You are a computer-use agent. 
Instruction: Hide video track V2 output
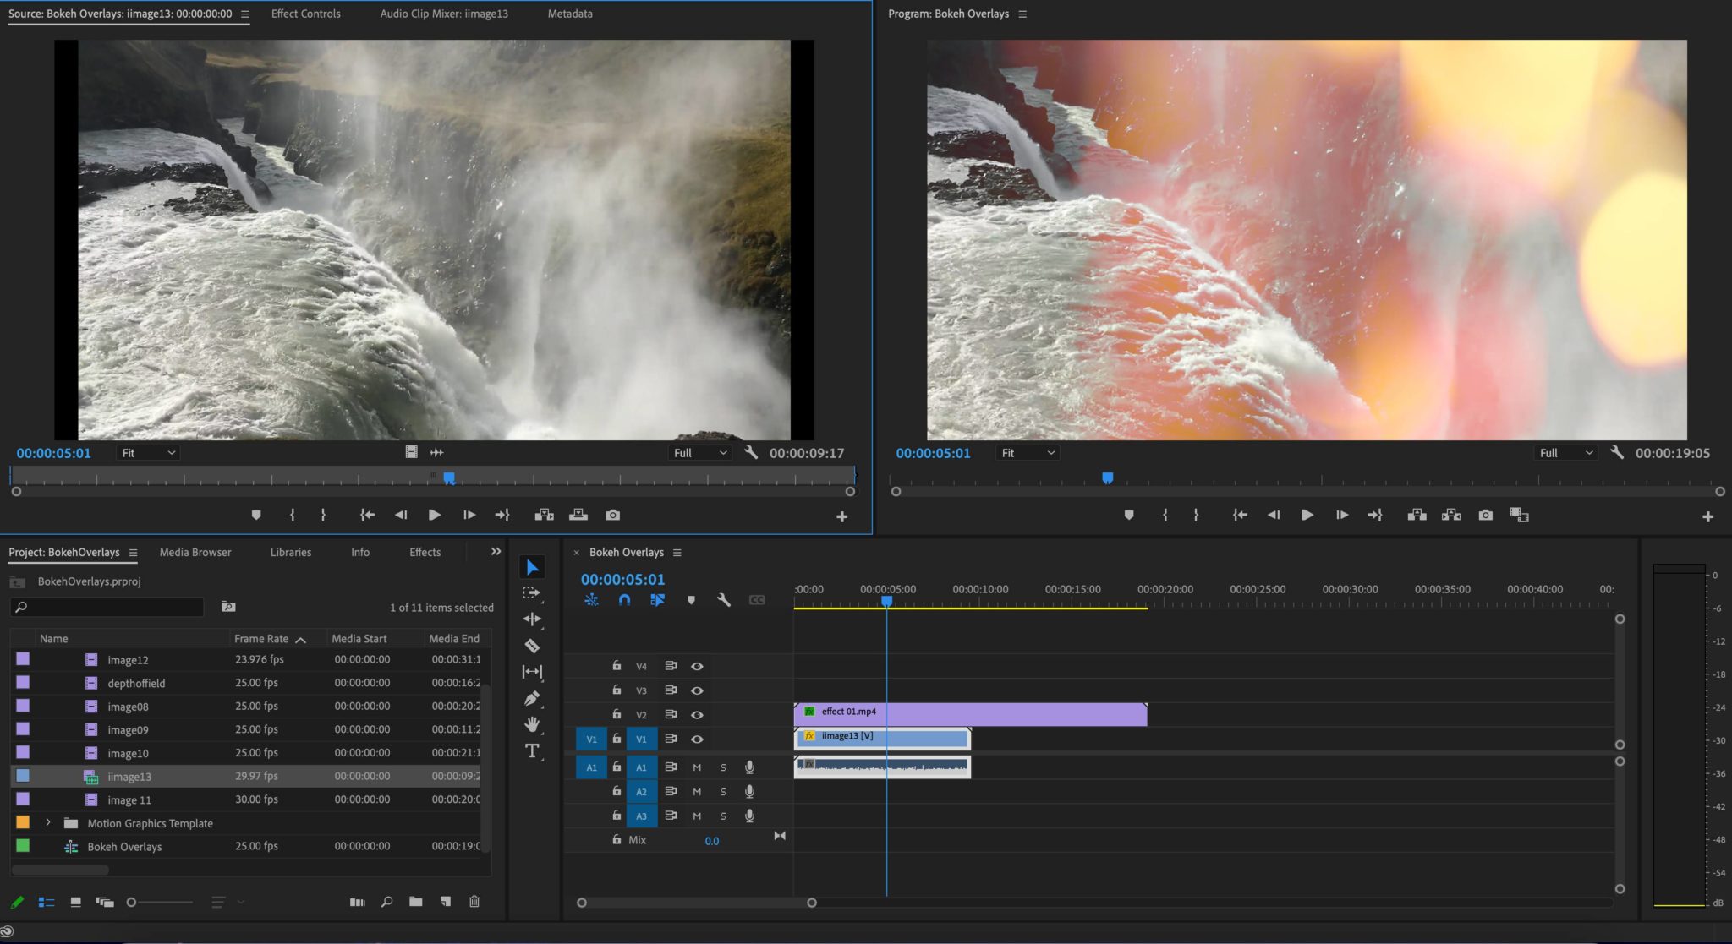[x=696, y=714]
